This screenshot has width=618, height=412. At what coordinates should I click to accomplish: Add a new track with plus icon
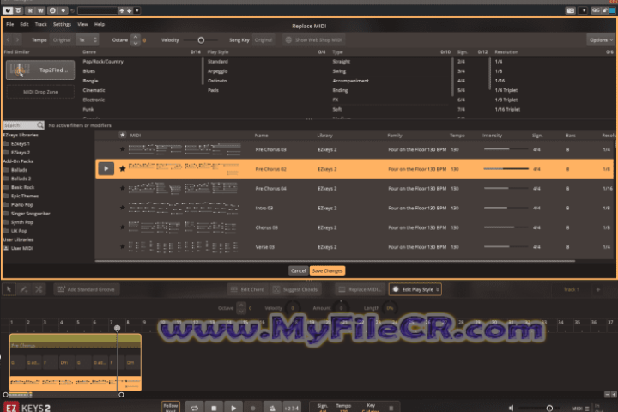(598, 289)
